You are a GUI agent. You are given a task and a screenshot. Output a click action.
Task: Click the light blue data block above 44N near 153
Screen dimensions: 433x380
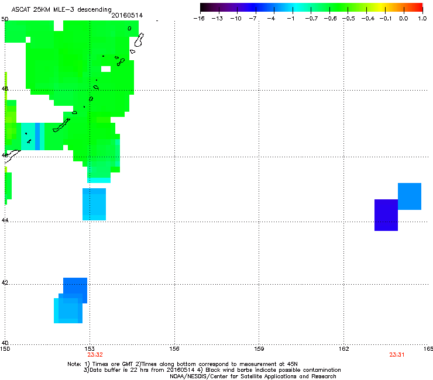point(94,204)
